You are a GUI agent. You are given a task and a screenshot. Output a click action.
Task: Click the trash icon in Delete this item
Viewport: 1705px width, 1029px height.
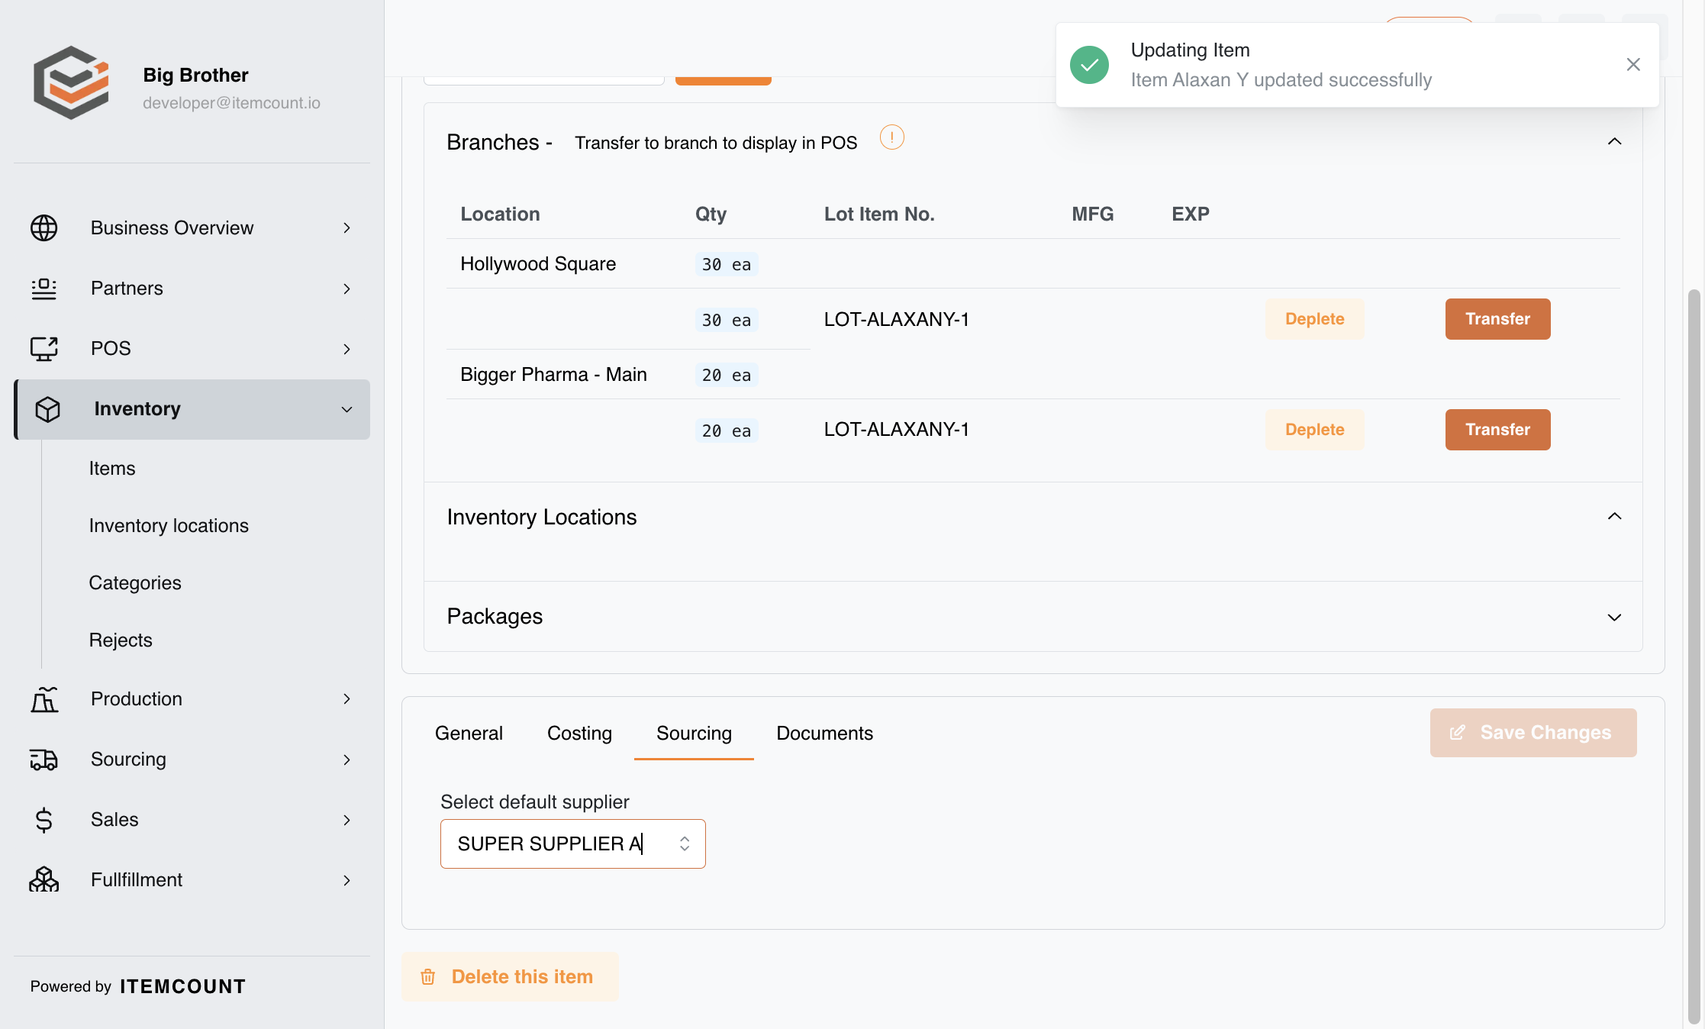428,977
